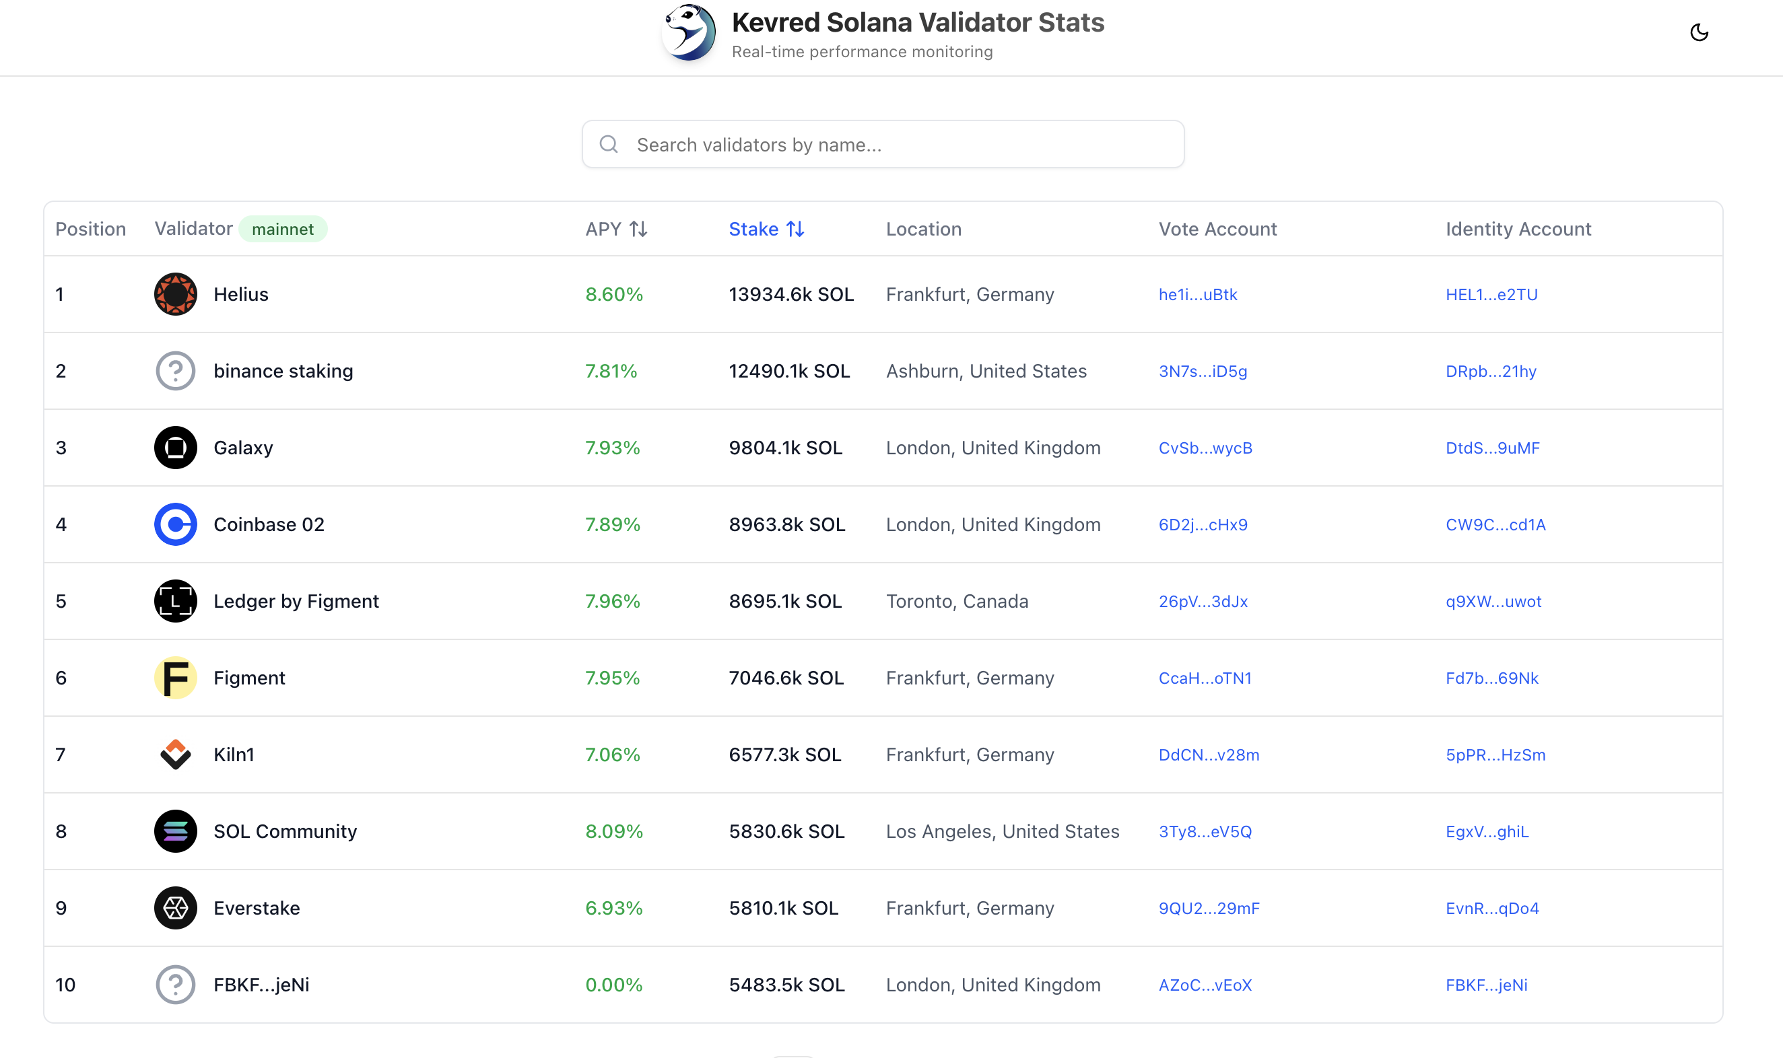
Task: Open vote account 6D2j...cHx9
Action: pos(1203,525)
